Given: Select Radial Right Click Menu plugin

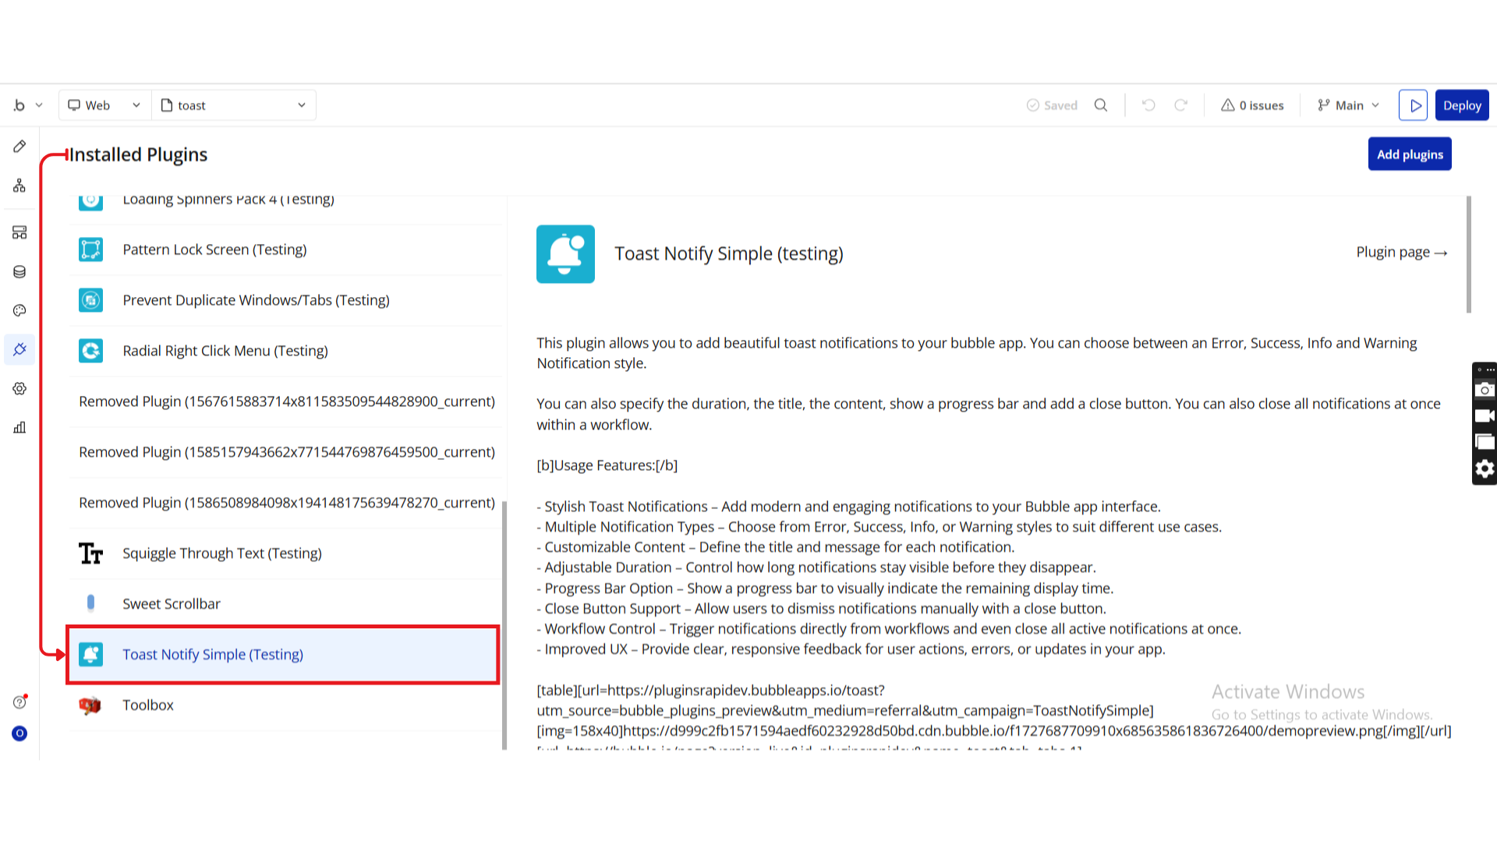Looking at the screenshot, I should [225, 351].
